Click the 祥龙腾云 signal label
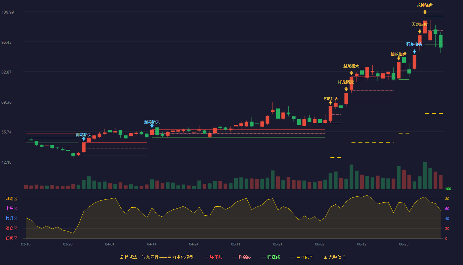The height and width of the screenshot is (265, 463). click(346, 82)
